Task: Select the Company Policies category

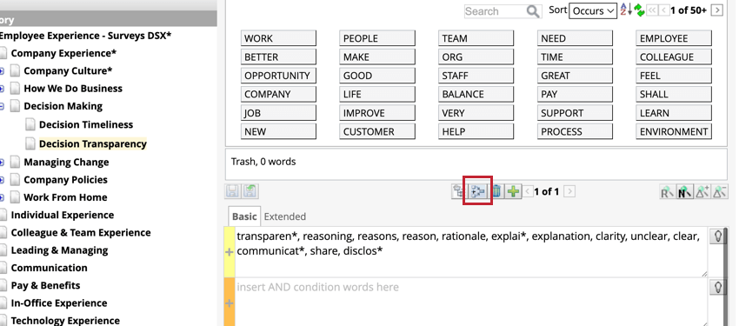Action: pos(65,179)
